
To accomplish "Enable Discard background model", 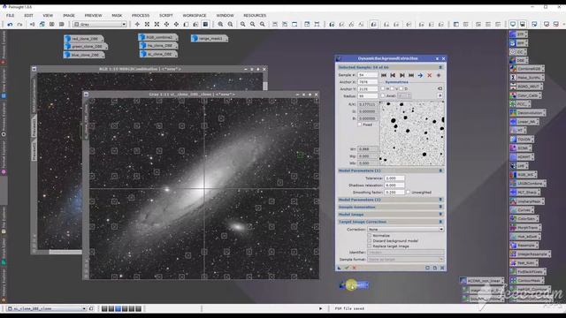I will click(x=370, y=241).
